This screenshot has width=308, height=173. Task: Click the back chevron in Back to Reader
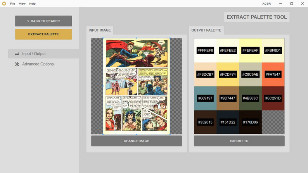28,21
